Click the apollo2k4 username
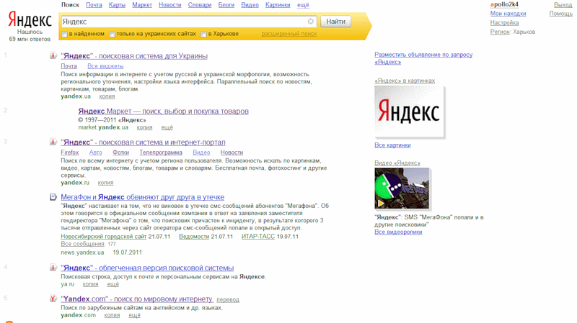577x323 pixels. (x=504, y=4)
